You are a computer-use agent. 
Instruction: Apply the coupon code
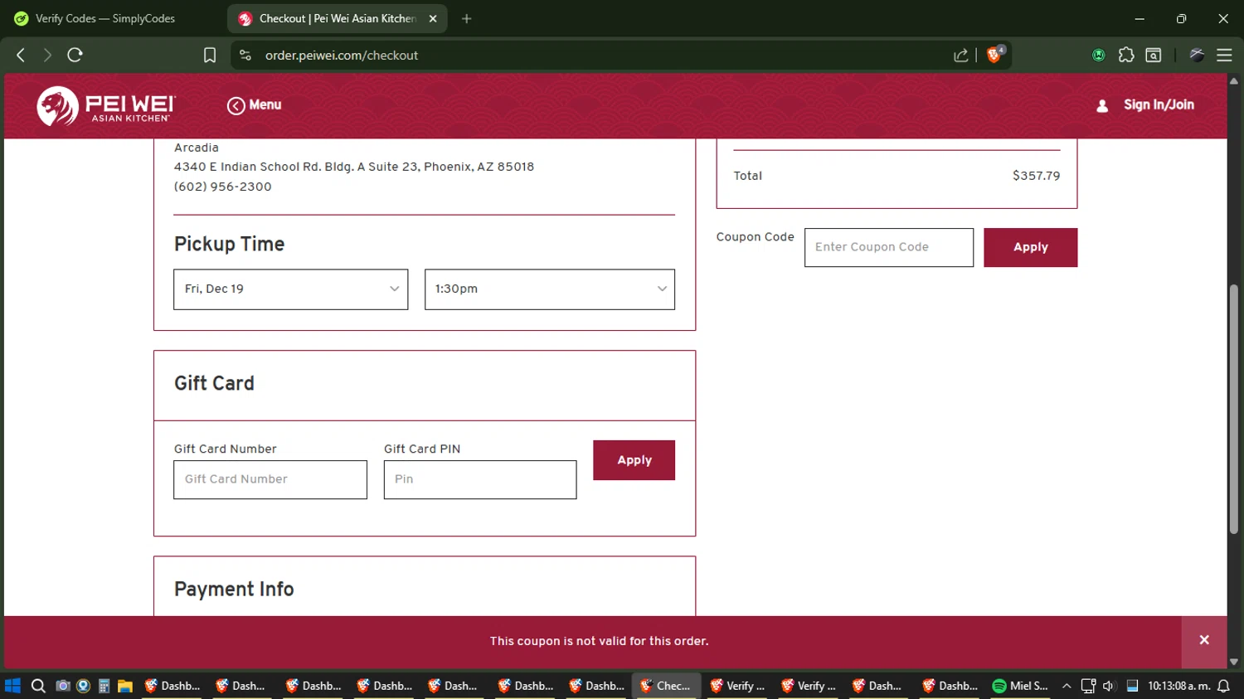click(1031, 247)
